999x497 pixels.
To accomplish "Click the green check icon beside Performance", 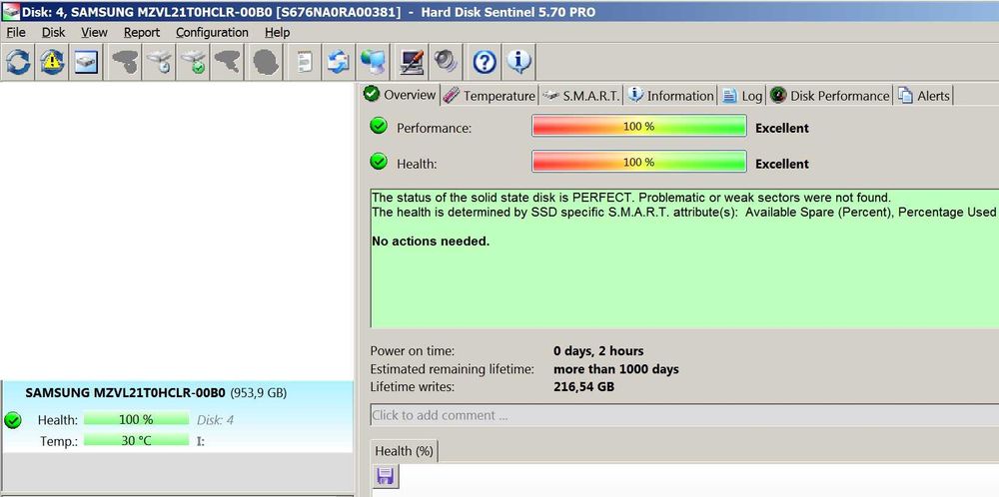I will pos(379,126).
